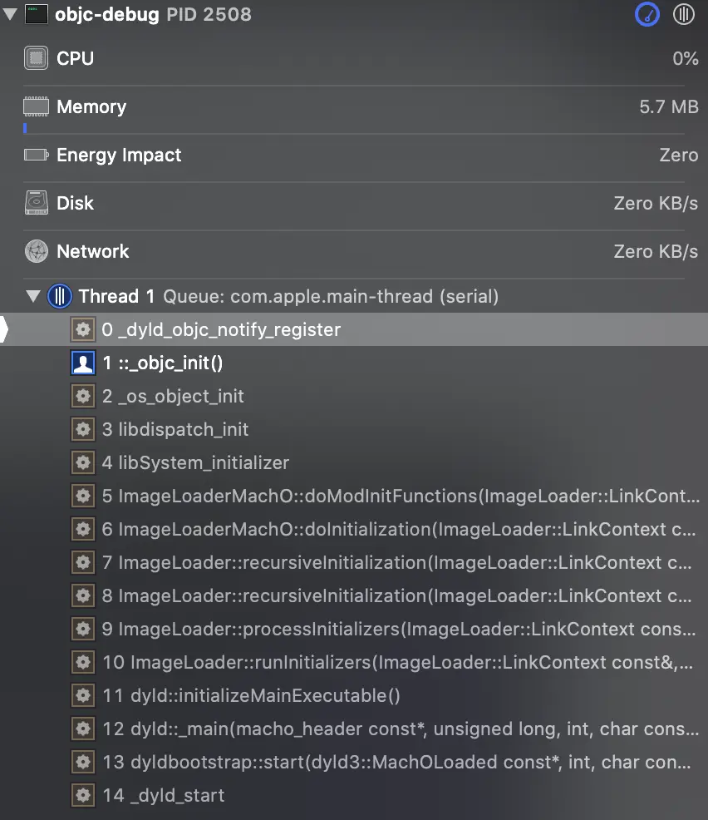
Task: Select frame 4 libSystem_initializer
Action: point(195,463)
